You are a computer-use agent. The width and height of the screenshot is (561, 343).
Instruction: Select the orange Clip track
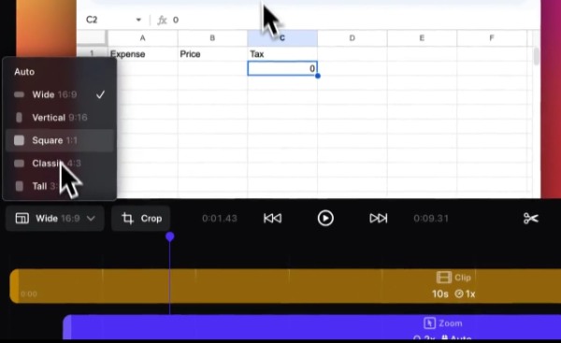[x=285, y=286]
